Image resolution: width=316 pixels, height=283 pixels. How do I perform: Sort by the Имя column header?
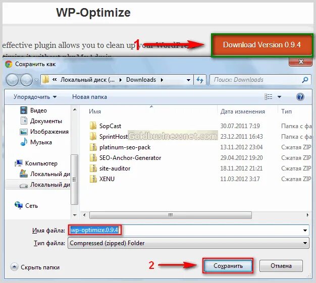tap(95, 111)
